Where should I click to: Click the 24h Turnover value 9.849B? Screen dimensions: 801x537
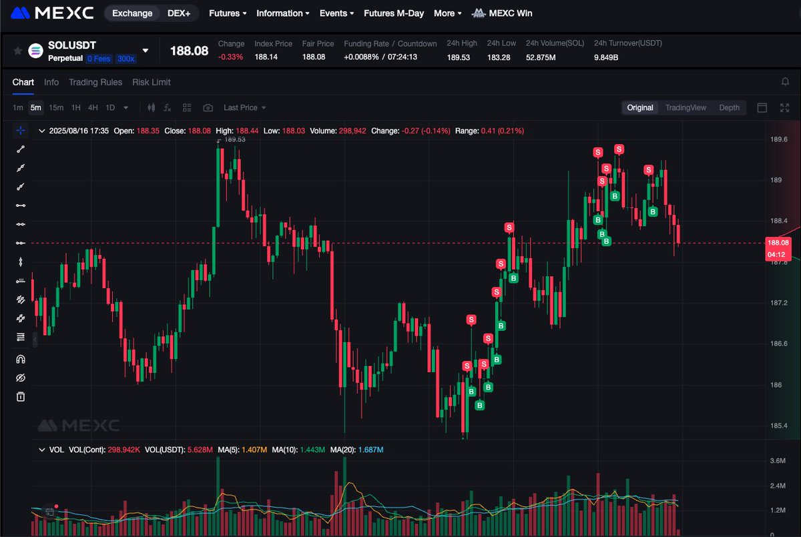click(x=606, y=57)
